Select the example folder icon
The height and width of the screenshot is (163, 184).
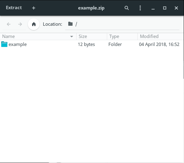4,44
